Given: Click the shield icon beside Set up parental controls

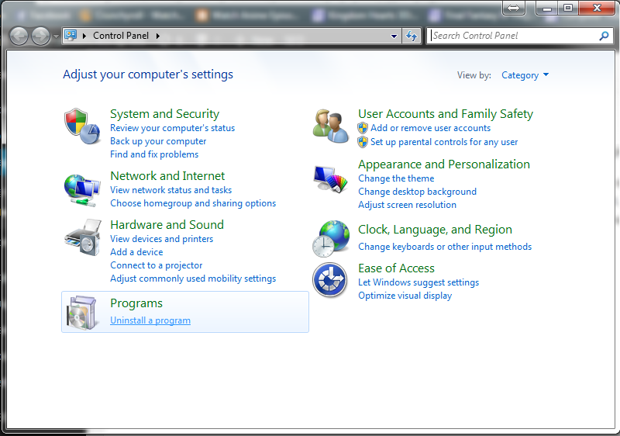Looking at the screenshot, I should (363, 142).
